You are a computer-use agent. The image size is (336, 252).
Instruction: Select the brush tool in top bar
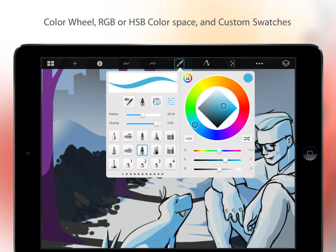[x=179, y=63]
